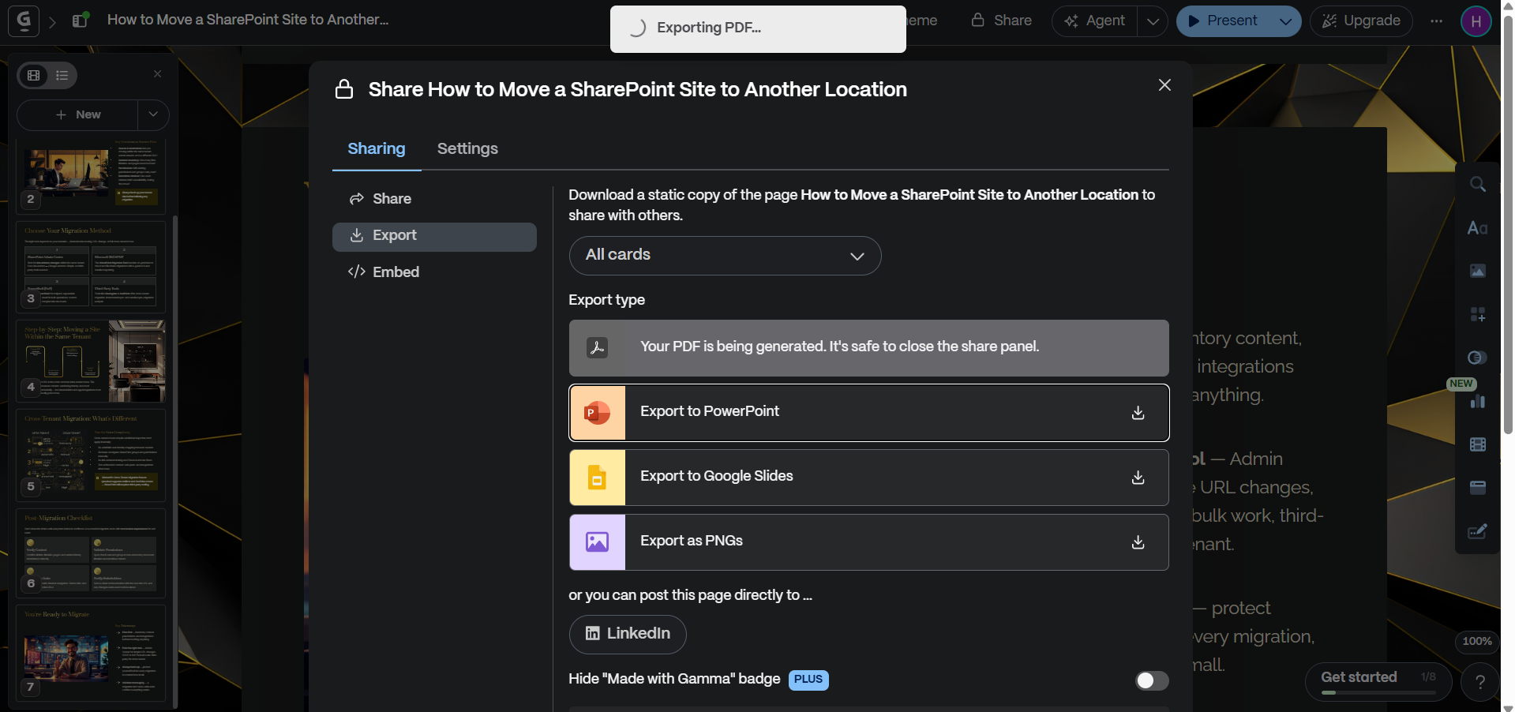Open the forms and buttons tool
The image size is (1515, 712).
click(x=1478, y=530)
